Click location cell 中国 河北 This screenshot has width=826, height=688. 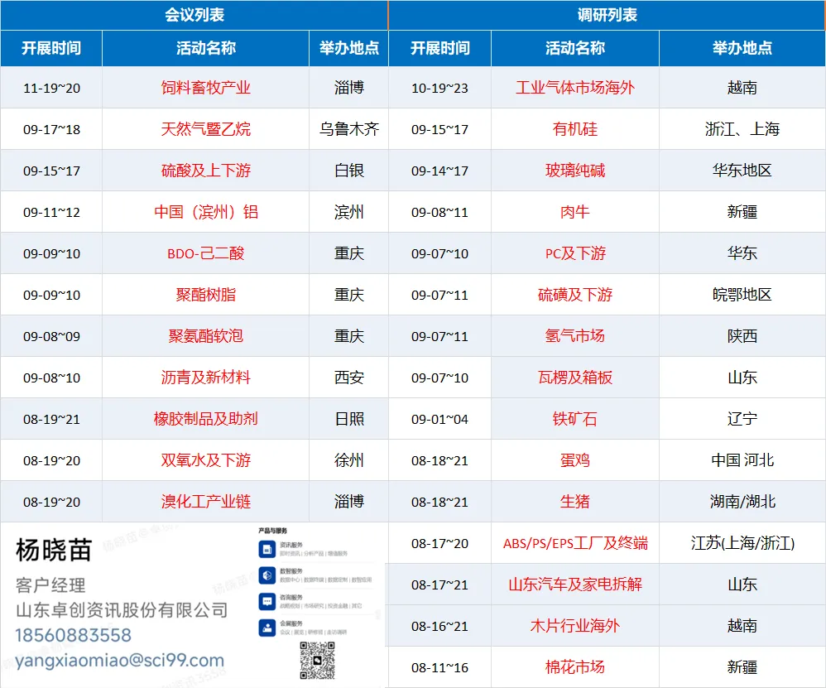pos(742,460)
